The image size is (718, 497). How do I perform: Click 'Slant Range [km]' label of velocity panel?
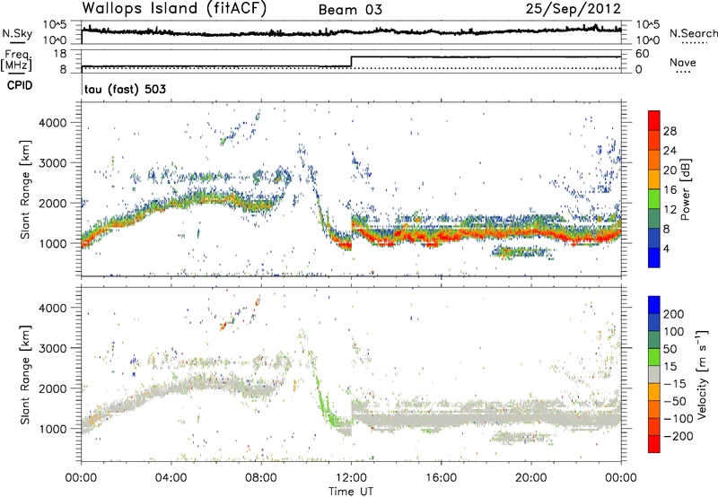(26, 375)
